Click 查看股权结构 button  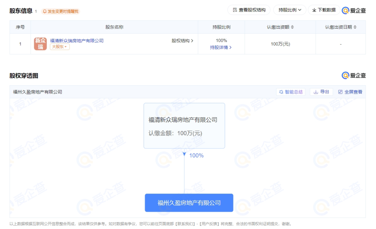pos(249,10)
